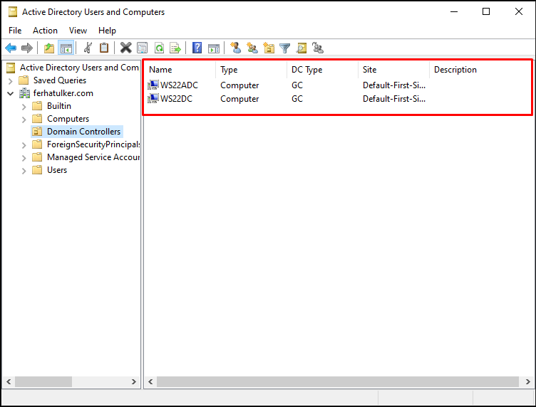
Task: Click GC value in WS22ADC row
Action: coord(297,85)
